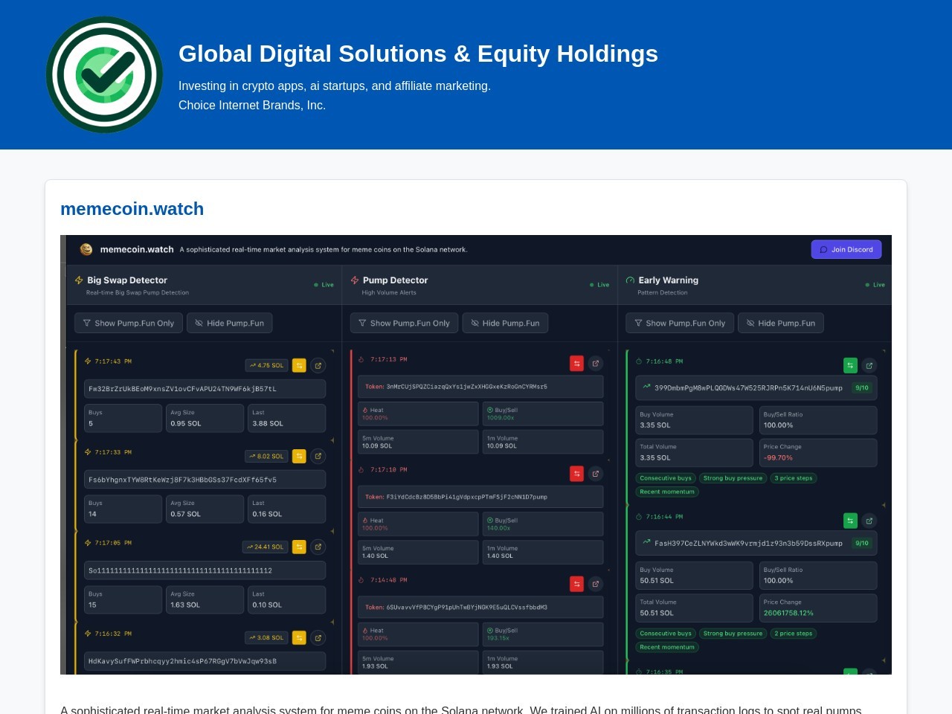Click the 9/10 score badge at 7:16:48 PM

point(862,387)
